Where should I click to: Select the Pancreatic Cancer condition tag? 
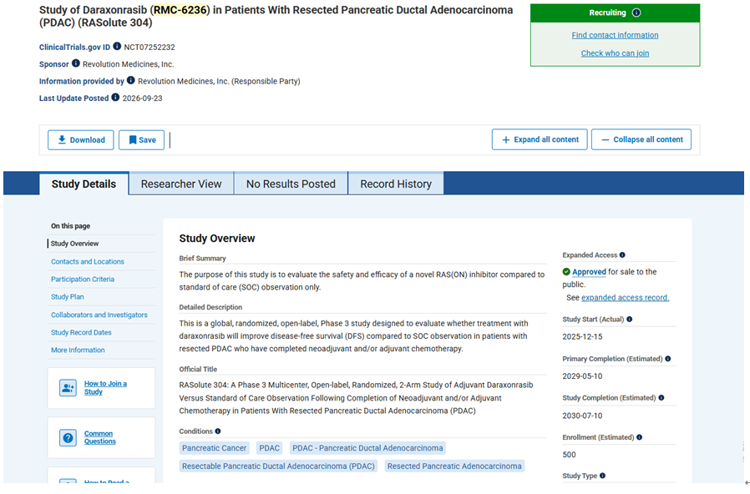pos(215,448)
